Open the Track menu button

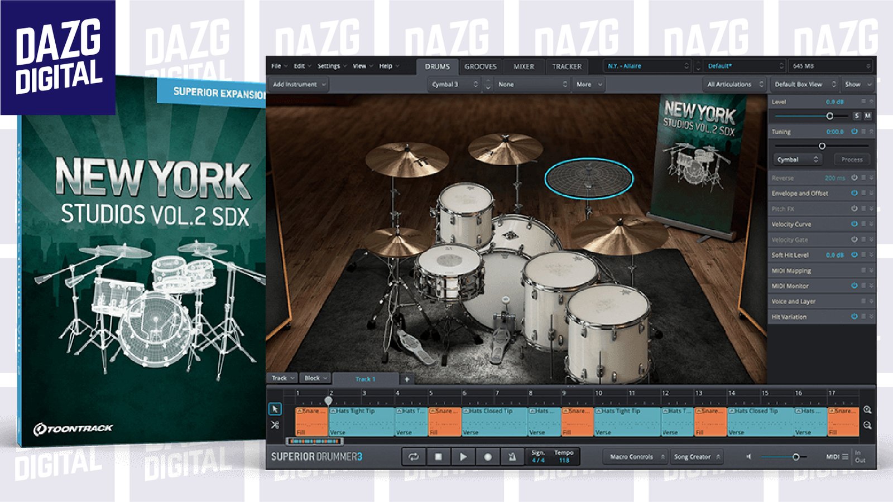click(x=283, y=378)
